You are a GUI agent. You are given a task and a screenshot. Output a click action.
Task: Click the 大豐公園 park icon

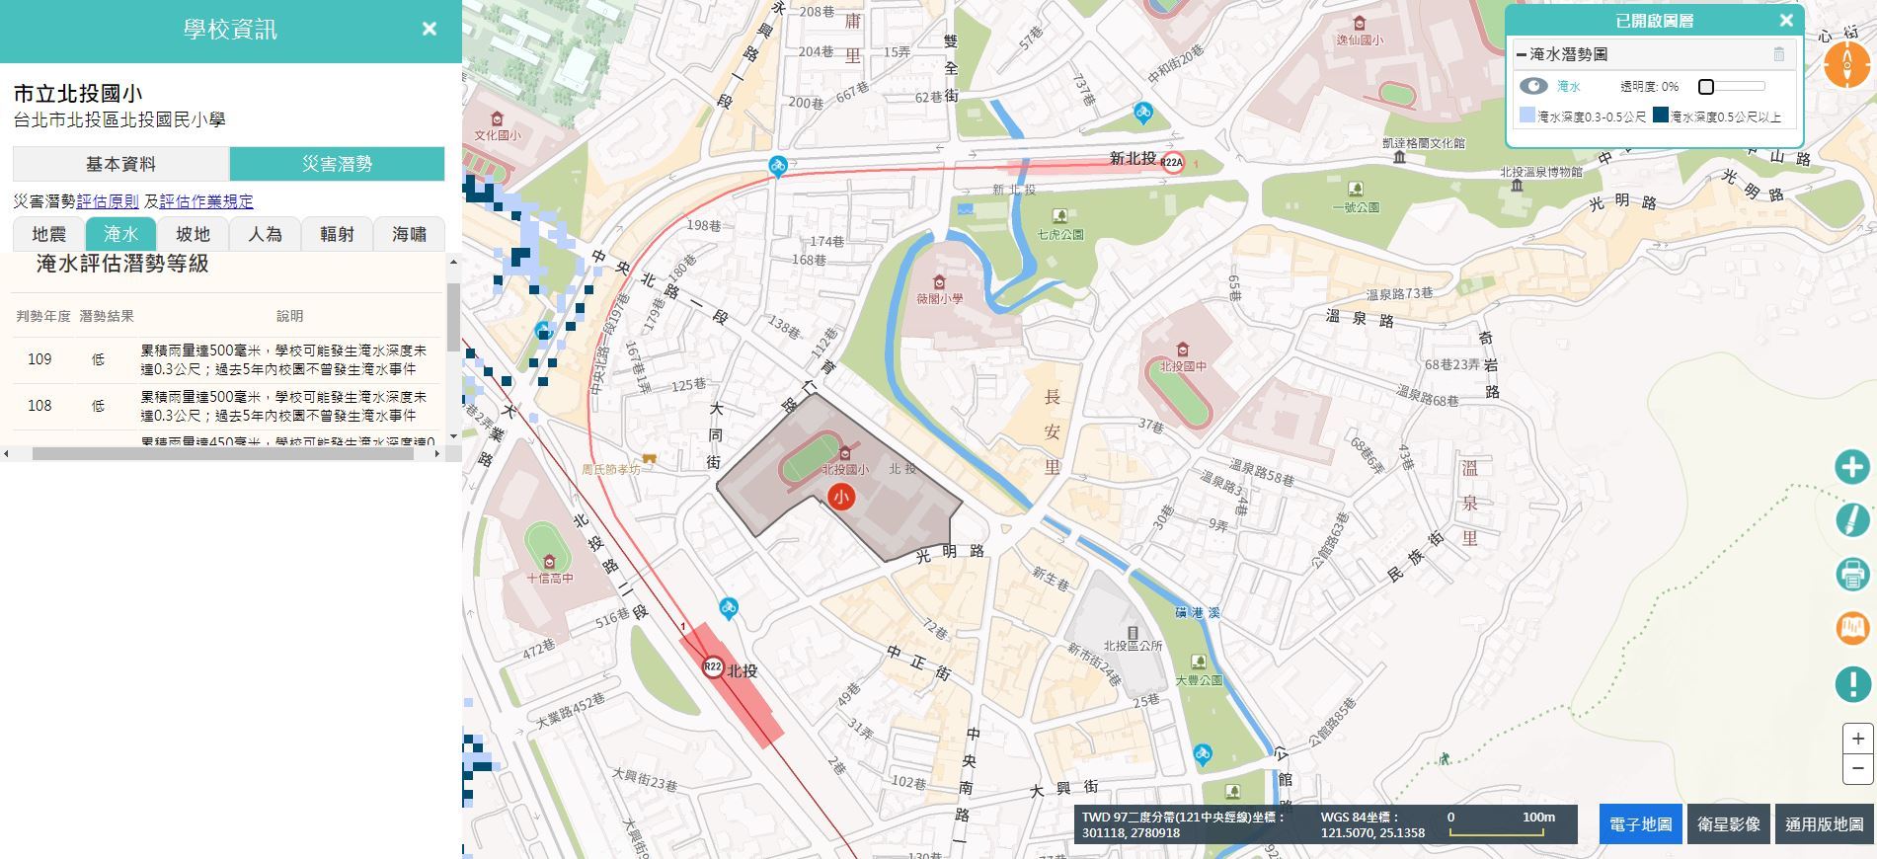point(1198,662)
